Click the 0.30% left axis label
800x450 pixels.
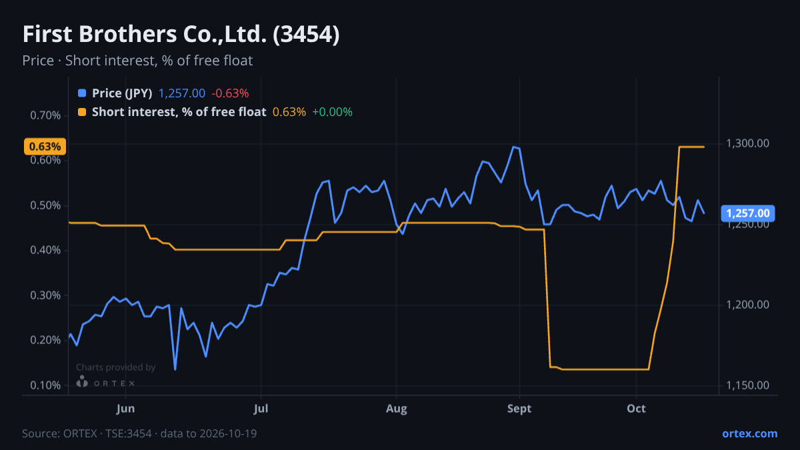45,295
